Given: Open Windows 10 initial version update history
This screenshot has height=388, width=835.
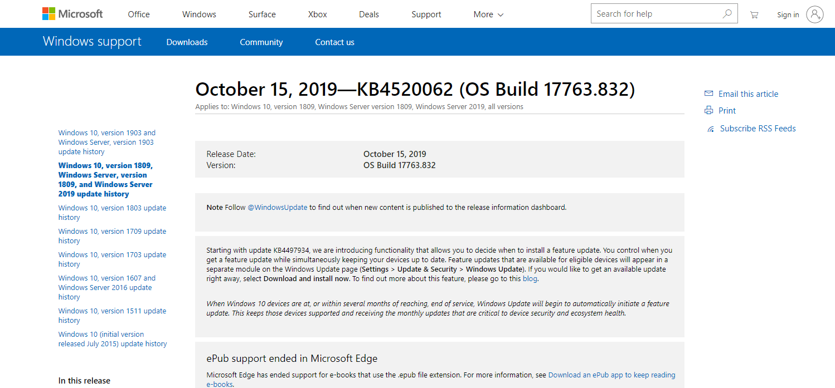Looking at the screenshot, I should pyautogui.click(x=113, y=339).
